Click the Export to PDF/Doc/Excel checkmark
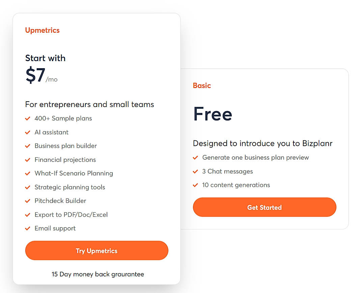The image size is (361, 293). pos(28,215)
